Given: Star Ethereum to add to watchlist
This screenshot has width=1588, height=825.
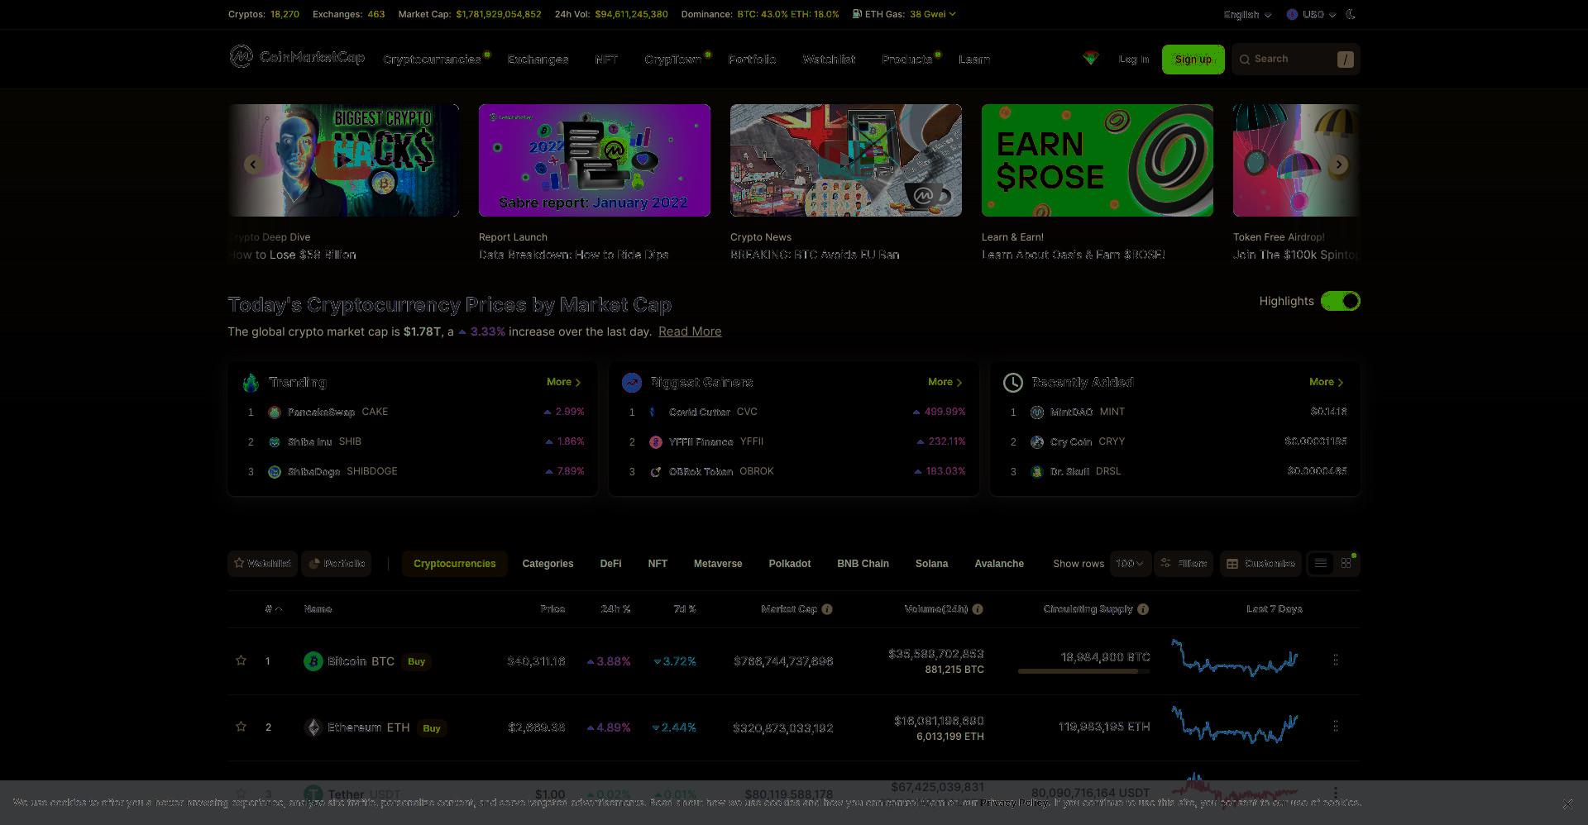Looking at the screenshot, I should [x=241, y=727].
